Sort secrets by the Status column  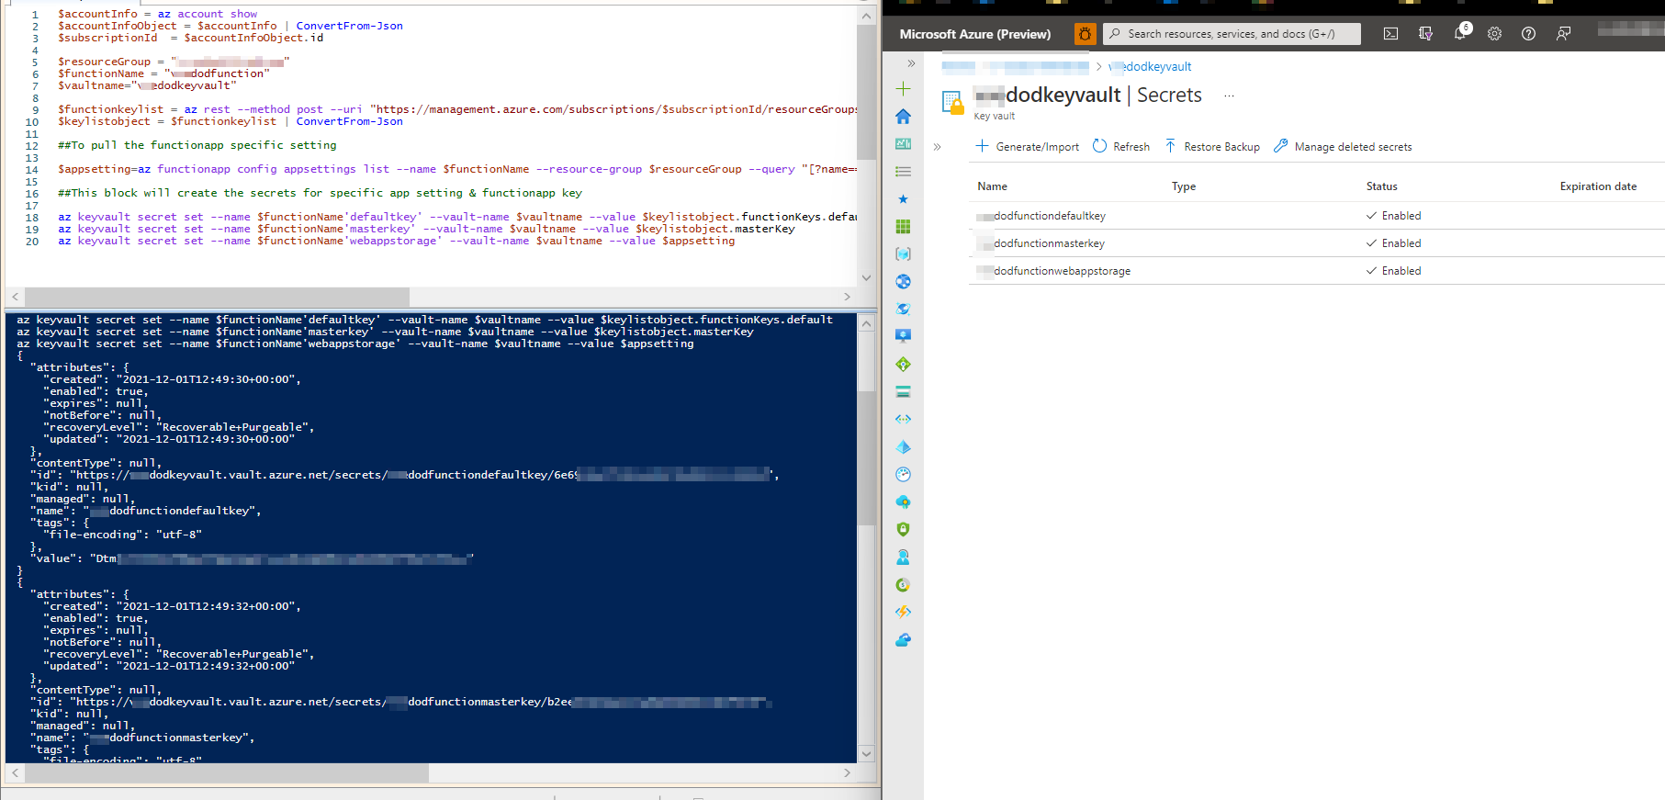[1381, 186]
